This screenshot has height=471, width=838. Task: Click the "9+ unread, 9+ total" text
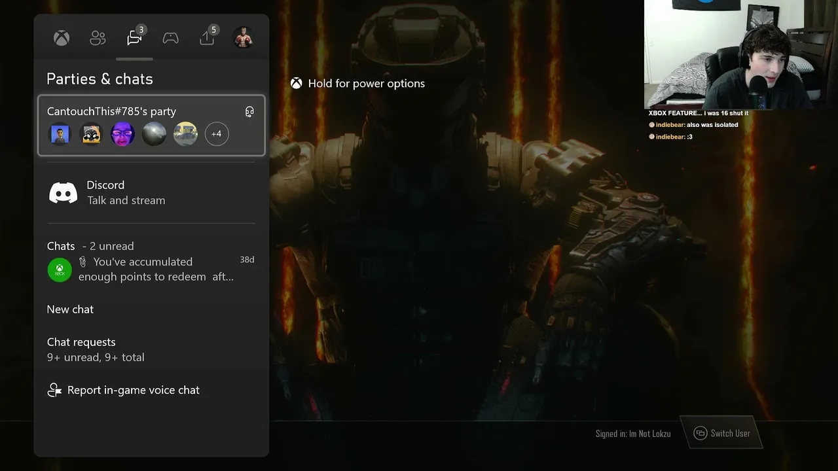(96, 357)
